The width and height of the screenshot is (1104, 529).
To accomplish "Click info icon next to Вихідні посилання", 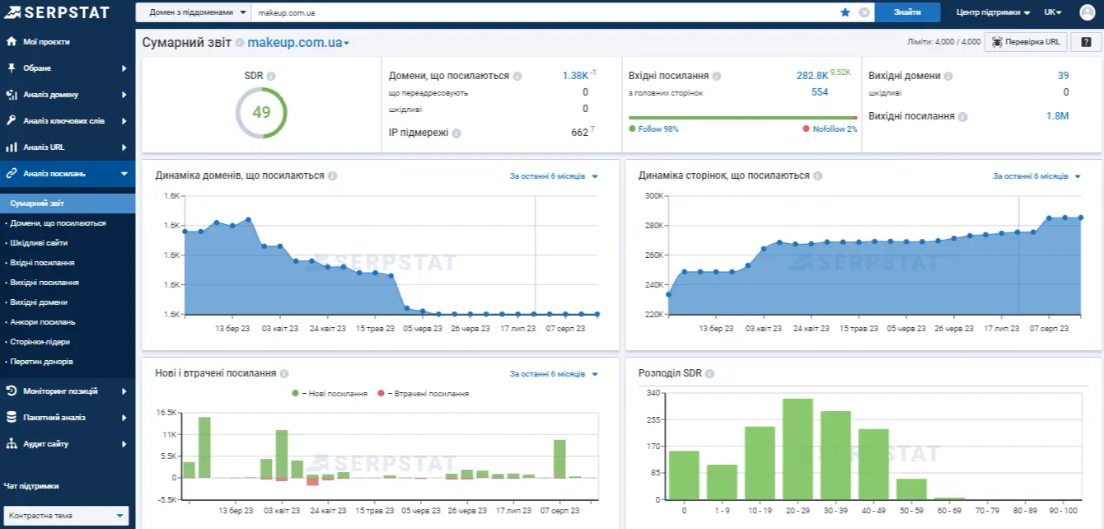I will tap(963, 116).
